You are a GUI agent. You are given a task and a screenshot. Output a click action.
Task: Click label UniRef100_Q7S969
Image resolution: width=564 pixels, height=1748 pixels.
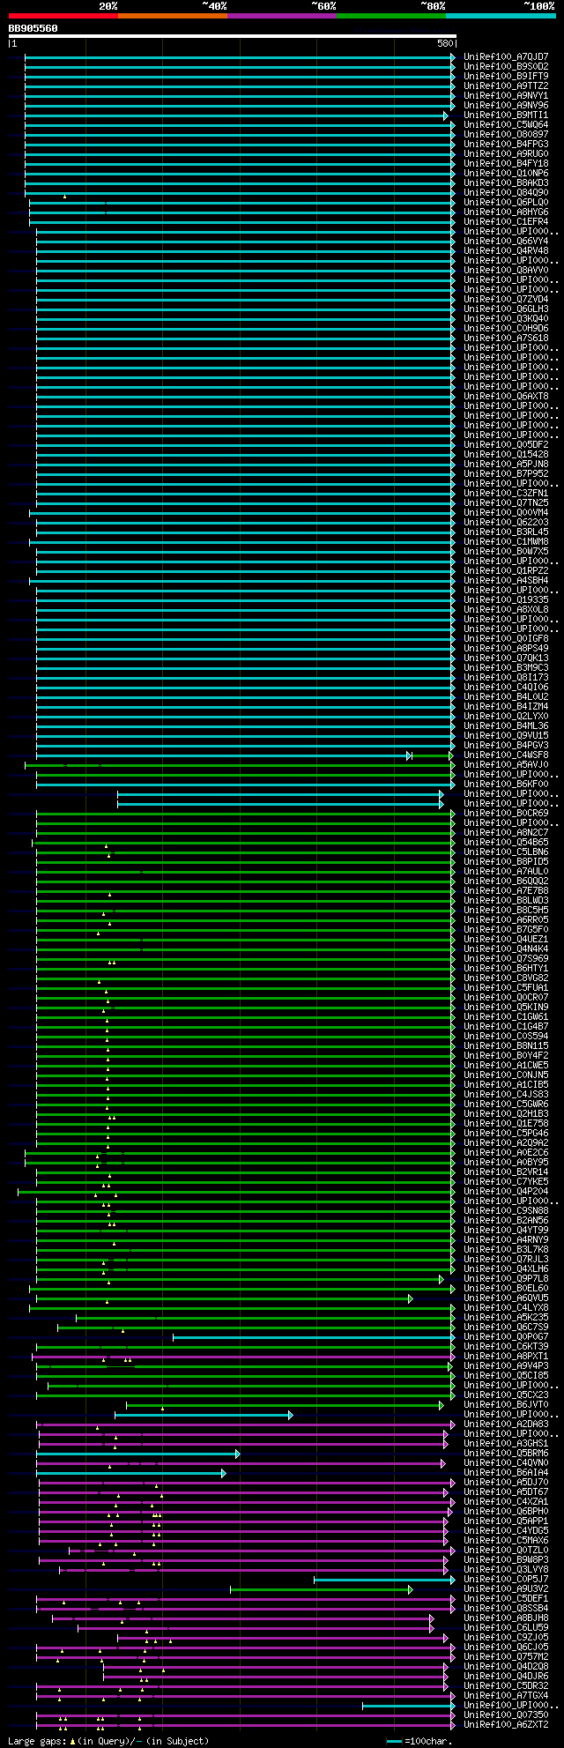point(506,959)
